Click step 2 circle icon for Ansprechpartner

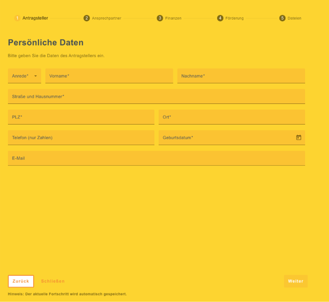(x=87, y=18)
